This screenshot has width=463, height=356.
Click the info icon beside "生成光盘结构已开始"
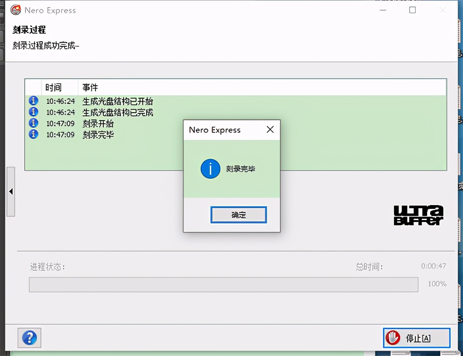pos(34,101)
